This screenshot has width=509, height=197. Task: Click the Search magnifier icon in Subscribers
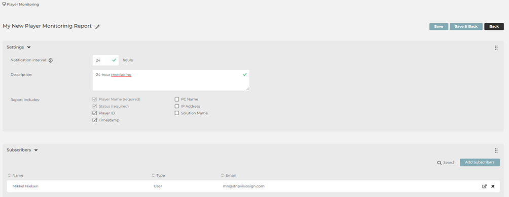[439, 162]
